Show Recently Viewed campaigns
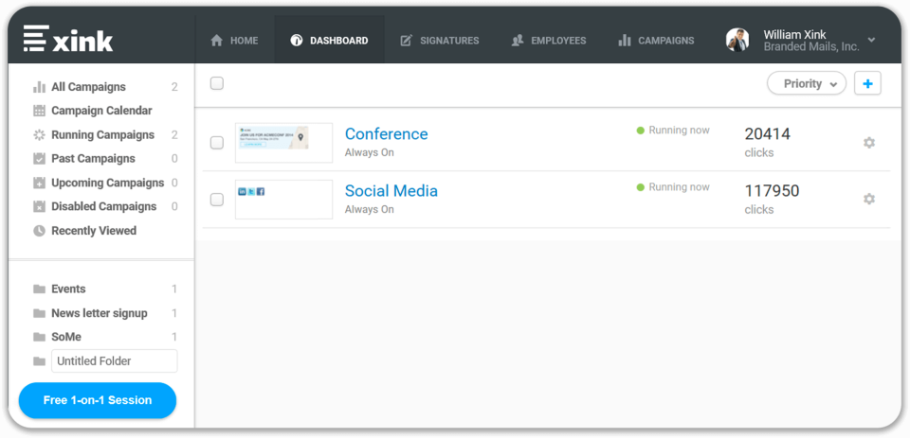This screenshot has height=438, width=910. point(93,231)
